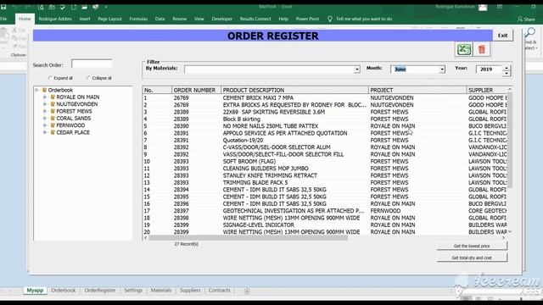Expand the NUUTGEVONDEN tree node
This screenshot has width=543, height=305.
(45, 104)
